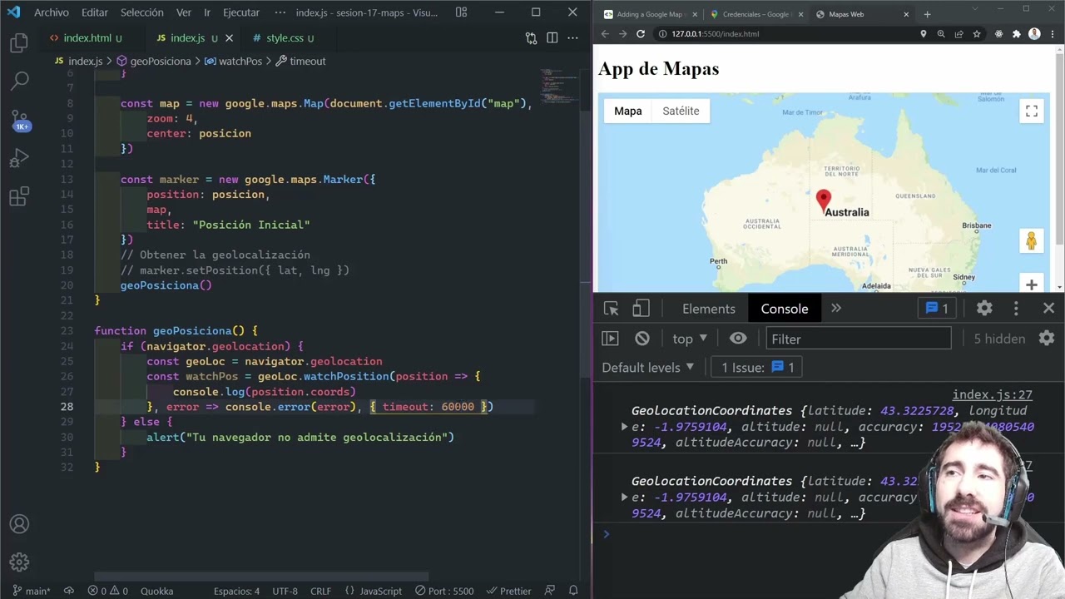Open the Selección menu
The width and height of the screenshot is (1065, 599).
tap(142, 12)
